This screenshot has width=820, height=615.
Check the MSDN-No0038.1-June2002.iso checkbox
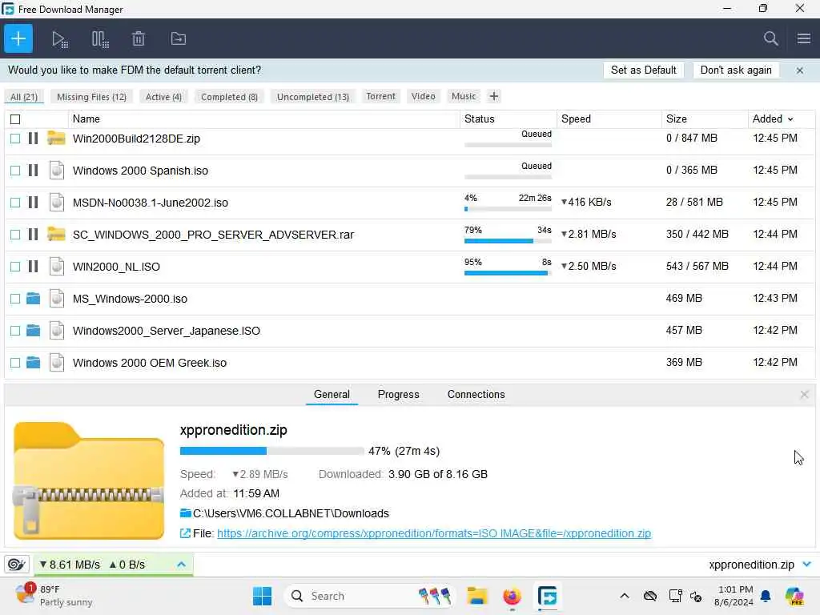(15, 203)
